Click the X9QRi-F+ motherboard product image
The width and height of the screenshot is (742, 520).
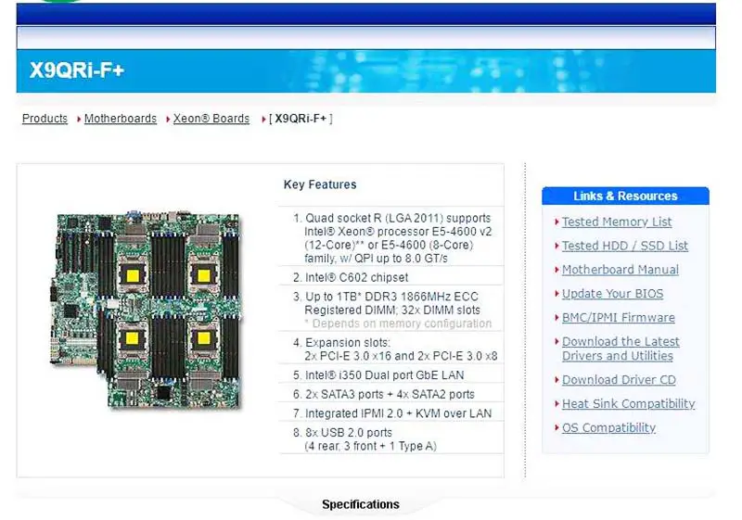pos(146,310)
